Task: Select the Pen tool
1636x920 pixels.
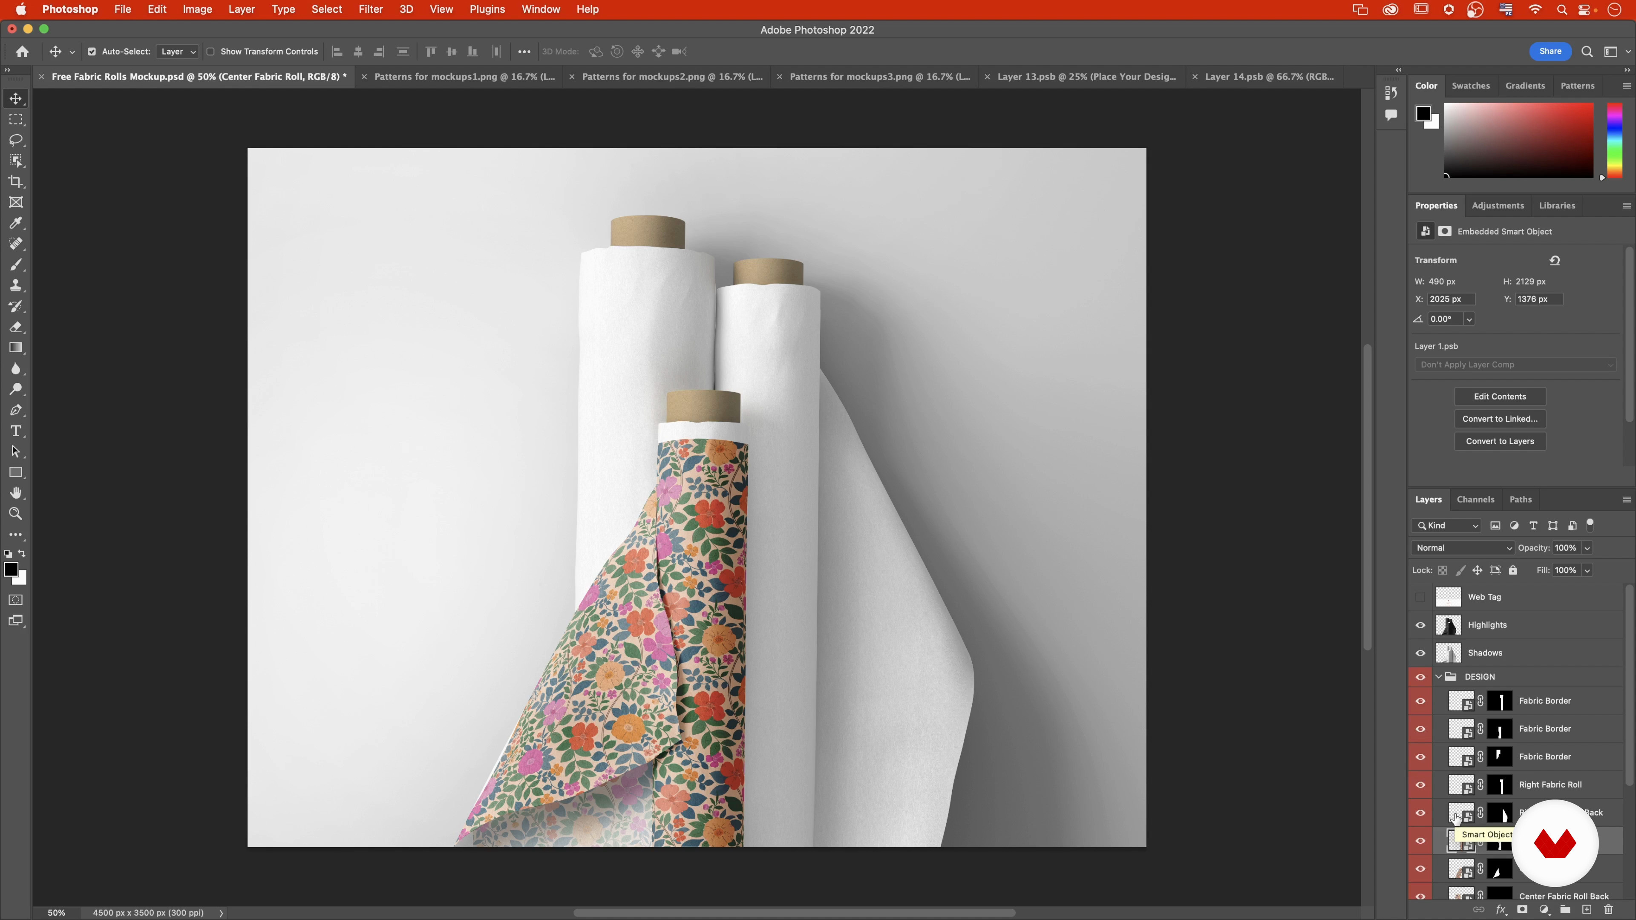Action: click(x=16, y=410)
